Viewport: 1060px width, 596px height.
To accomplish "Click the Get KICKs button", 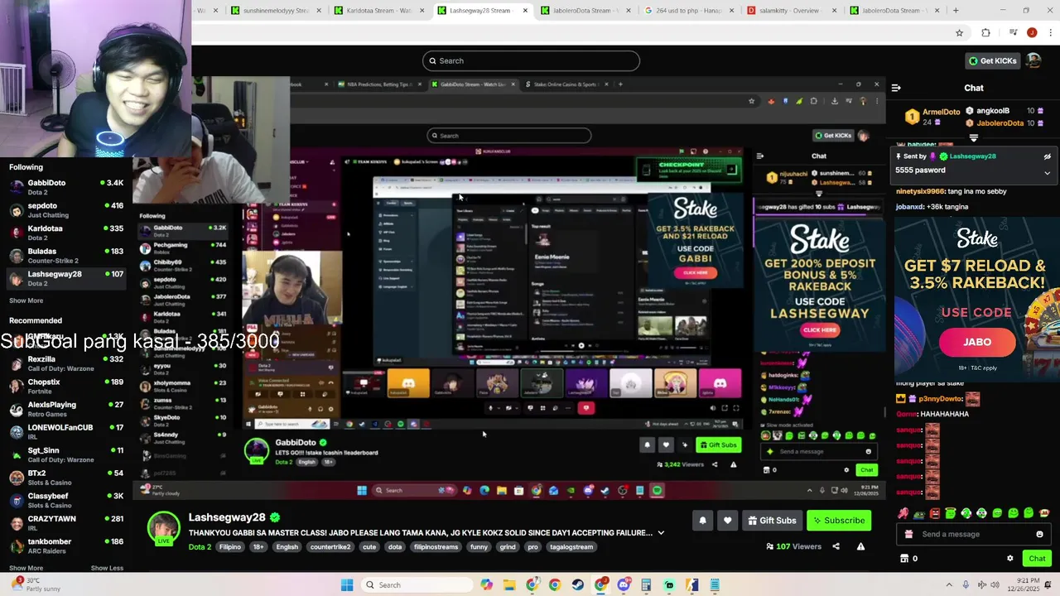I will (992, 60).
